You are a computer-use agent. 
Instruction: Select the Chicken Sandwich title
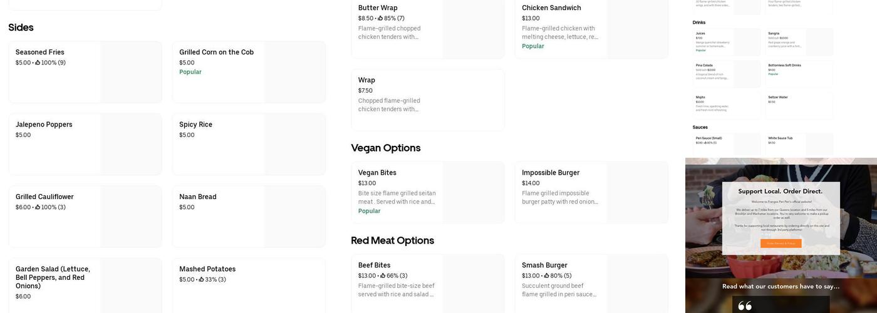coord(551,8)
